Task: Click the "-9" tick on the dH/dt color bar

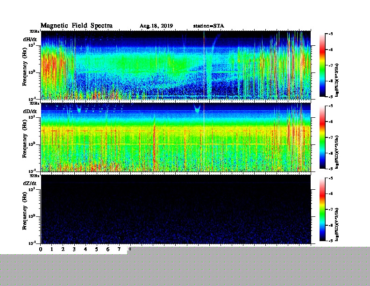Action: click(331, 97)
